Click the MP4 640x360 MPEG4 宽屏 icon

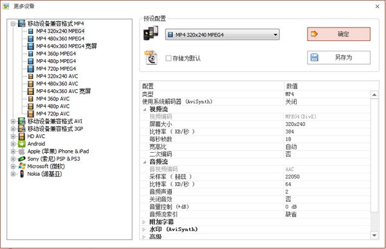[30, 46]
